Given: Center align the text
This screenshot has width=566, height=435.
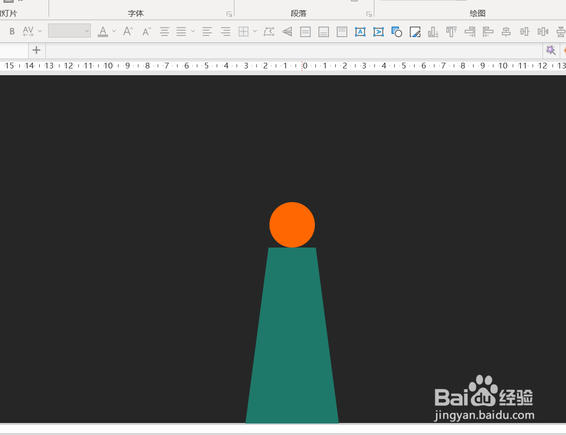Looking at the screenshot, I should pyautogui.click(x=164, y=32).
